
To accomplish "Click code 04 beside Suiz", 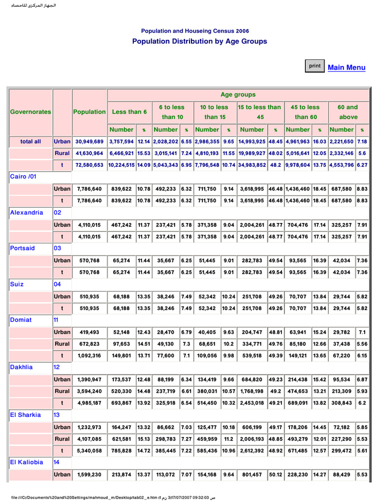I will 58,284.
